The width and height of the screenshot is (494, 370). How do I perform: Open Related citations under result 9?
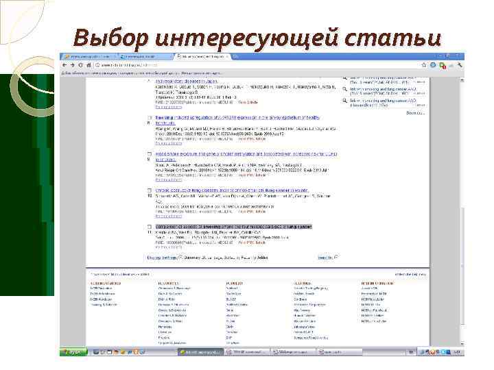pyautogui.click(x=169, y=180)
